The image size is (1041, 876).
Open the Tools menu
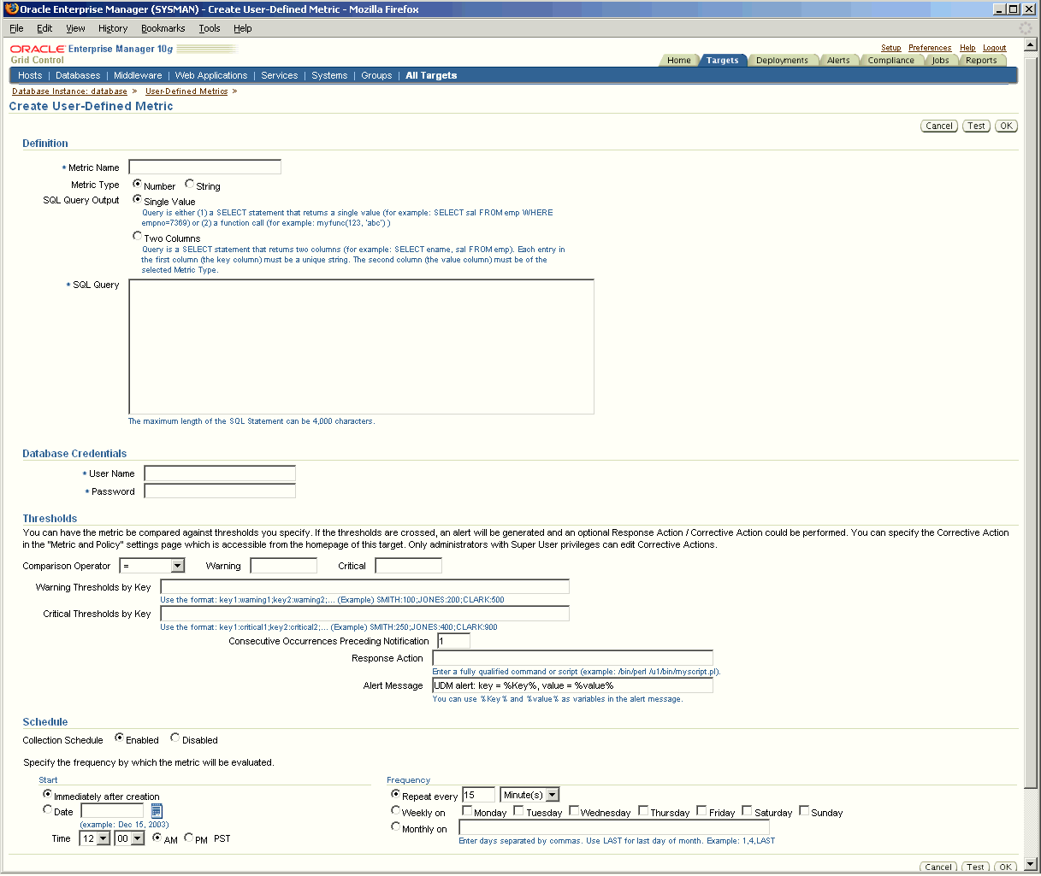[210, 28]
